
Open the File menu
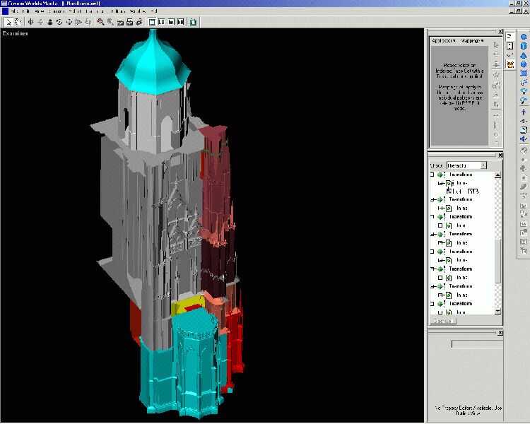click(x=14, y=12)
